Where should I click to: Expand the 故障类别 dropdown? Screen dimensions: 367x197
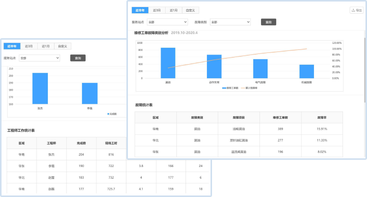[x=230, y=22]
